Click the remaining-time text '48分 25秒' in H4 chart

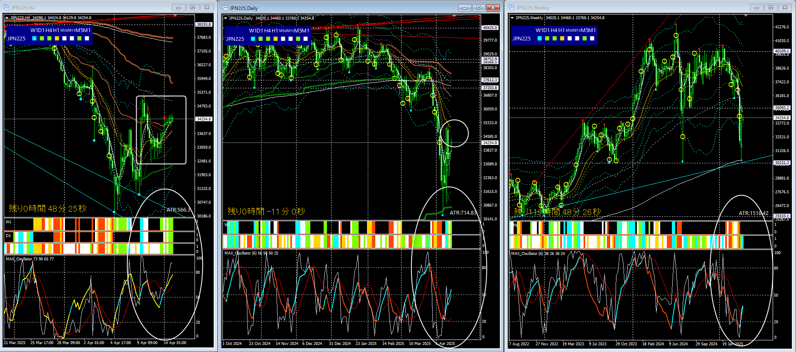pyautogui.click(x=67, y=209)
